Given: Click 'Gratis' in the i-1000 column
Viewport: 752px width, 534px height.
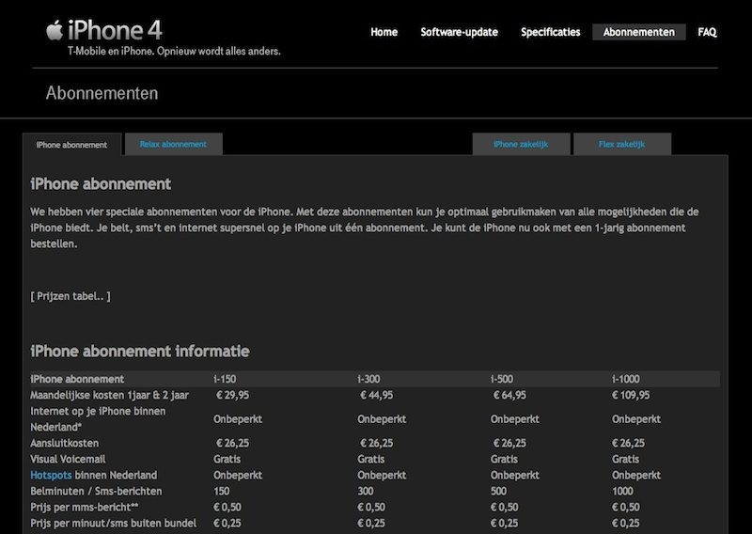Looking at the screenshot, I should point(625,459).
